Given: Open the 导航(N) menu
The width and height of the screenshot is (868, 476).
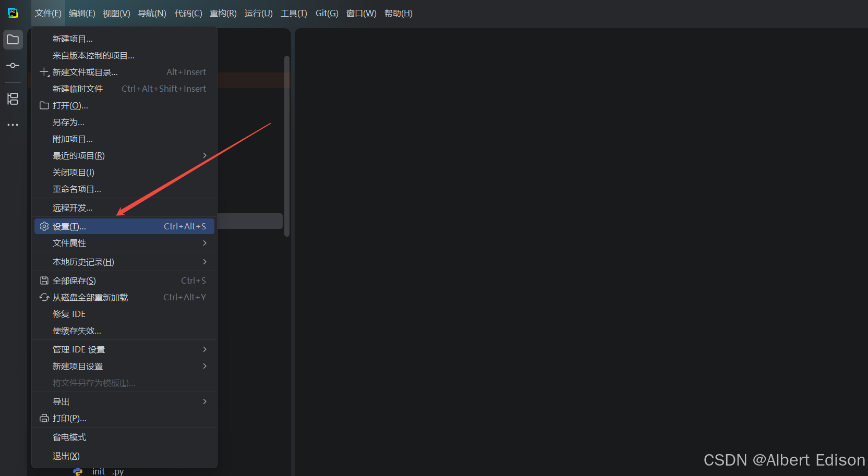Looking at the screenshot, I should pyautogui.click(x=152, y=13).
